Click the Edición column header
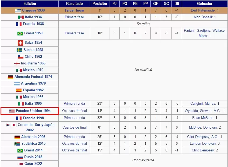This screenshot has width=228, height=167. [x=30, y=4]
